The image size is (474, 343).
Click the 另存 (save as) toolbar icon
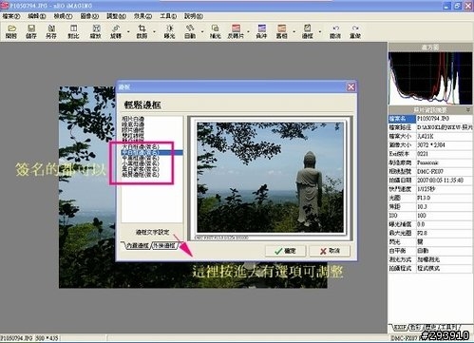tap(51, 31)
